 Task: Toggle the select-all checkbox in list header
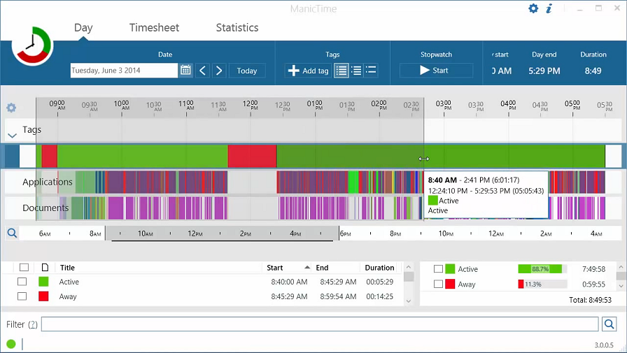pos(24,267)
